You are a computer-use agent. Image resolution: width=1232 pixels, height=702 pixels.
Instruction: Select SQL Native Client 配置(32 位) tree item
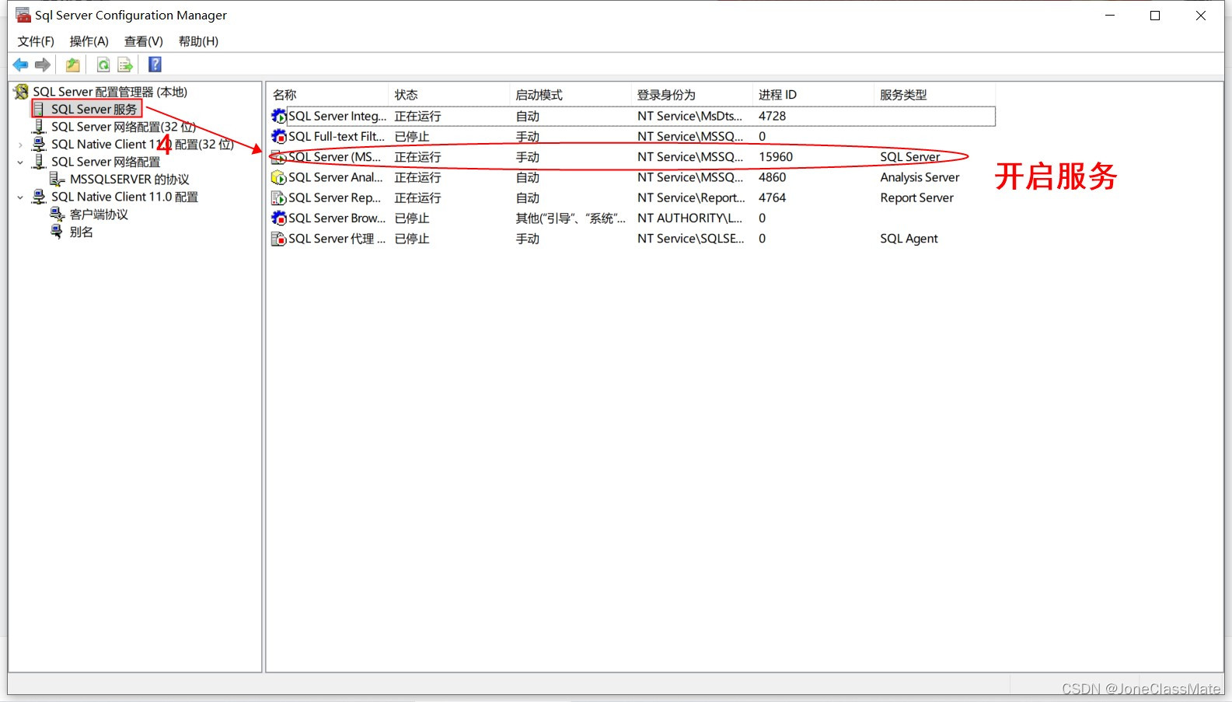142,145
